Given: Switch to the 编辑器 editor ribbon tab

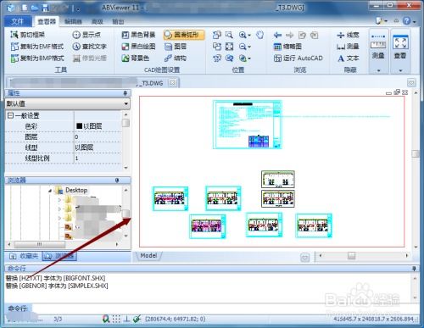Looking at the screenshot, I should coord(73,21).
